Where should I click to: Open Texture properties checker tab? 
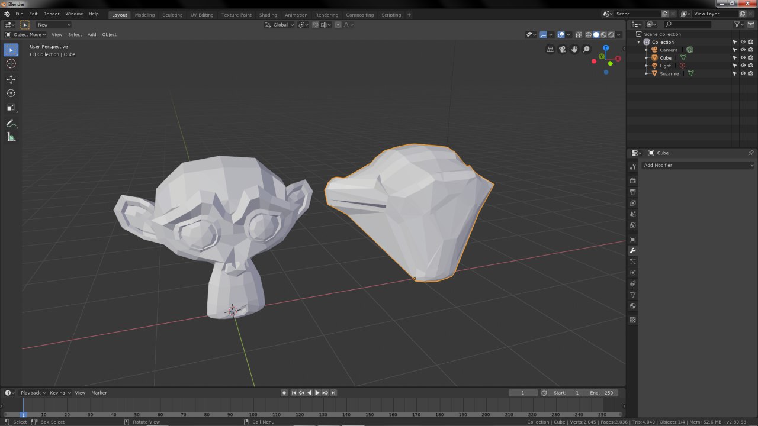(x=632, y=320)
